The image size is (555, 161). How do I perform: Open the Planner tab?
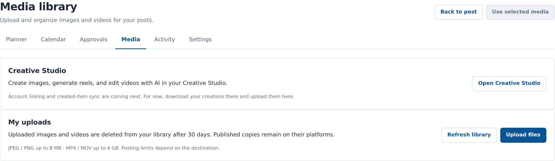[16, 39]
